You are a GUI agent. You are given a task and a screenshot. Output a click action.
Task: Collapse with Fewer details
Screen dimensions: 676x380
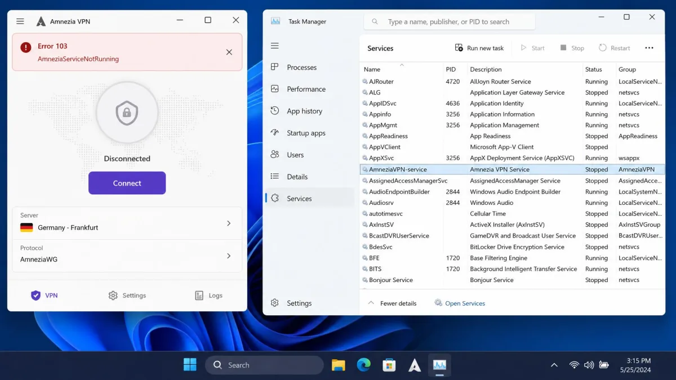pyautogui.click(x=393, y=303)
